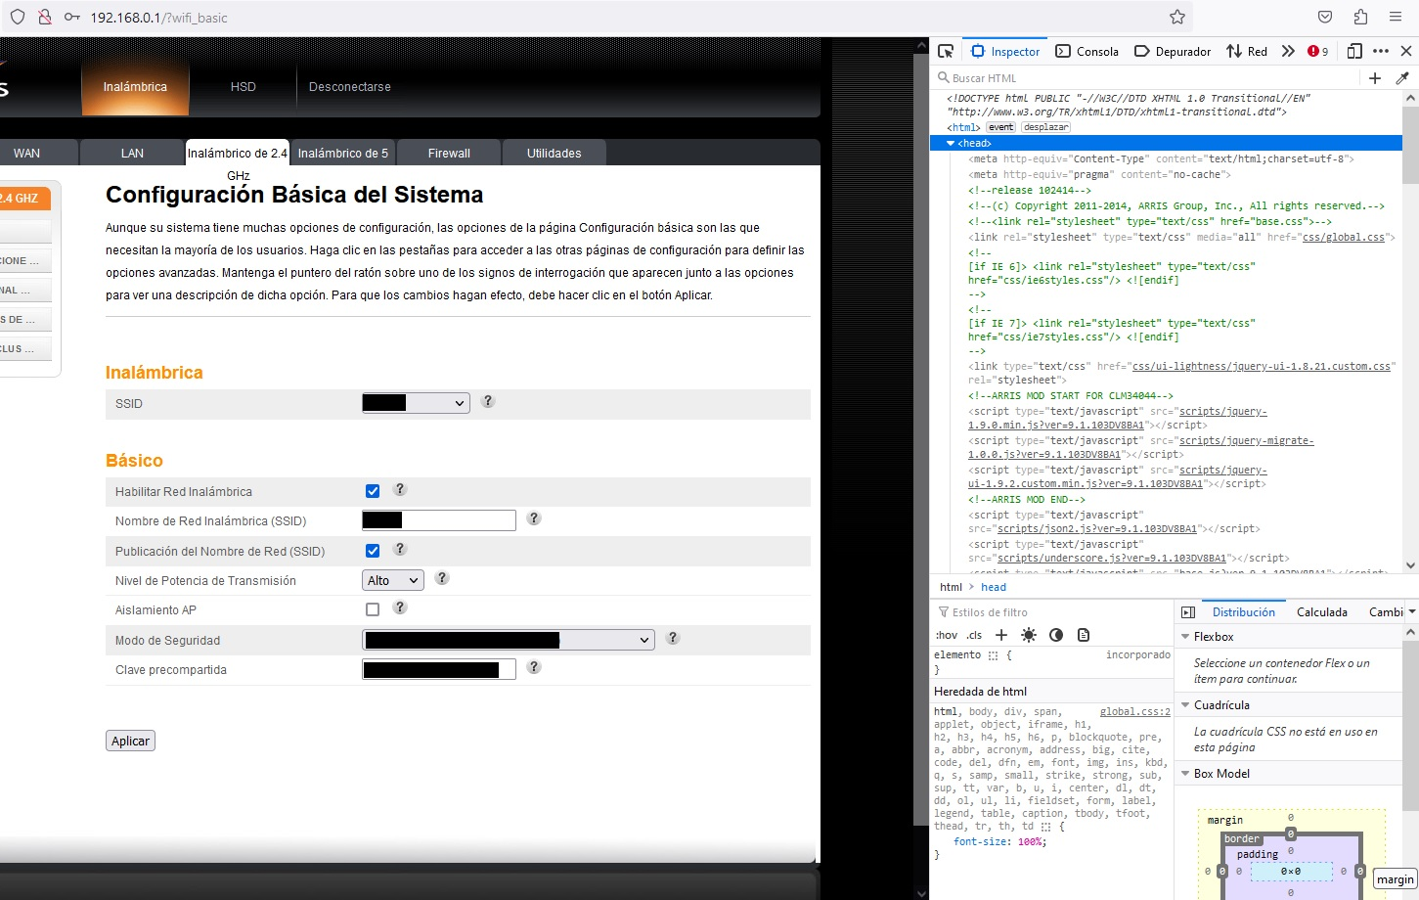The image size is (1419, 900).
Task: Click the Clave precompartida input field
Action: [x=439, y=669]
